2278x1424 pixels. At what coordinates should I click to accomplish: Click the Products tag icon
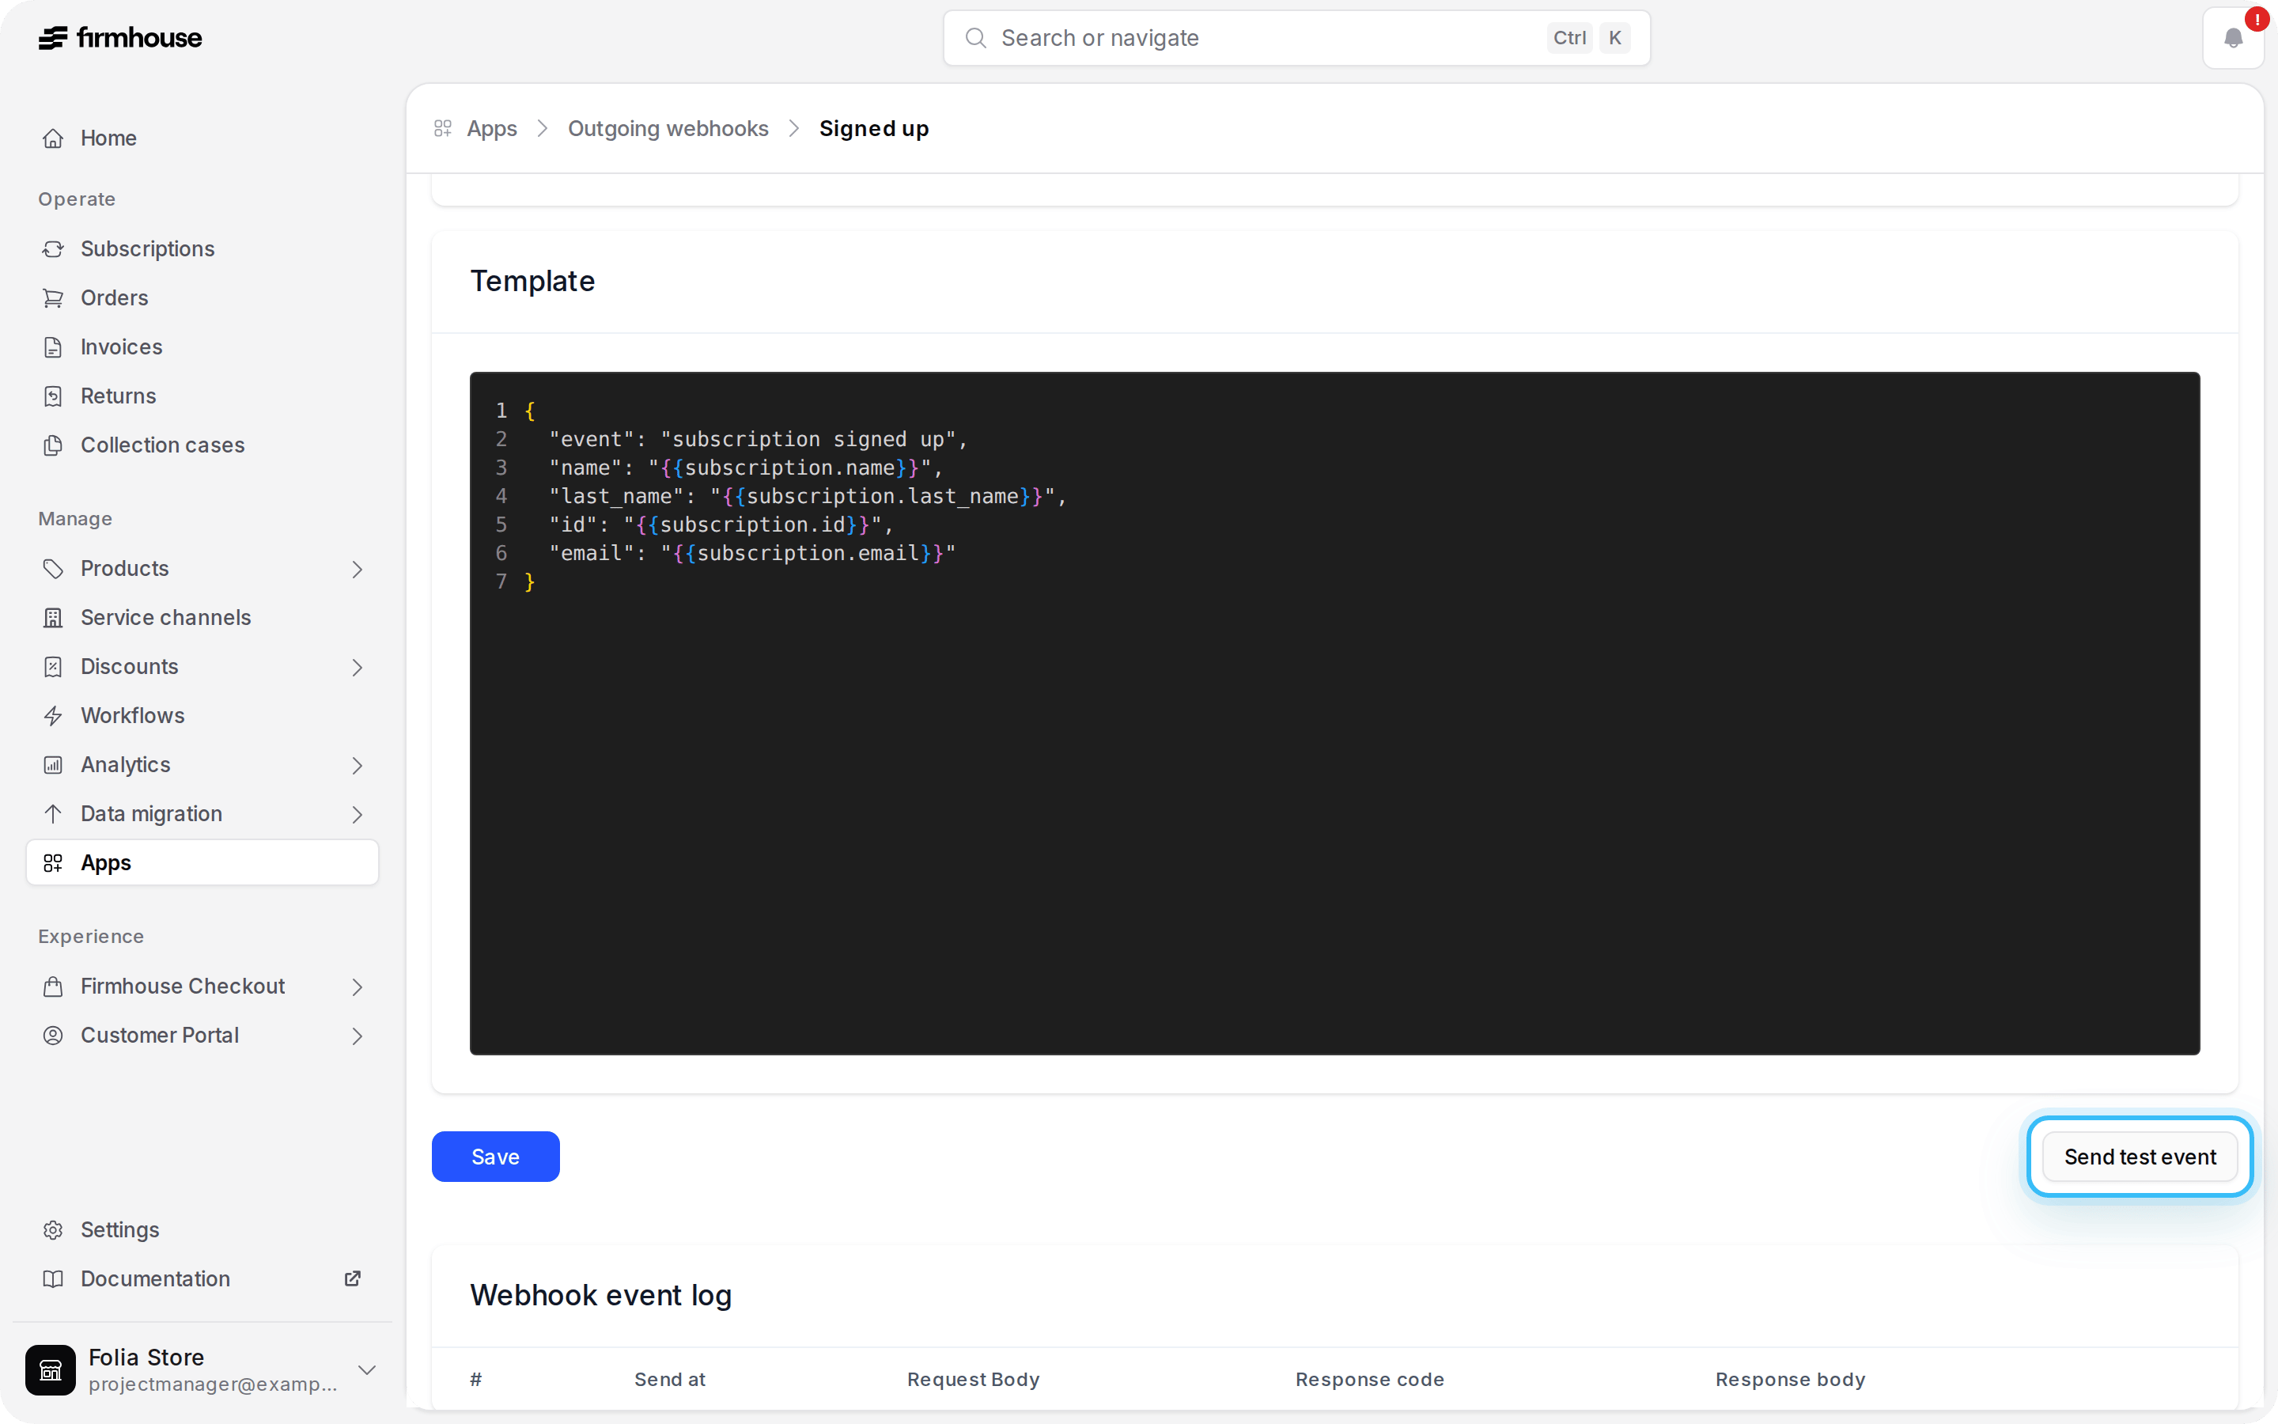point(54,569)
